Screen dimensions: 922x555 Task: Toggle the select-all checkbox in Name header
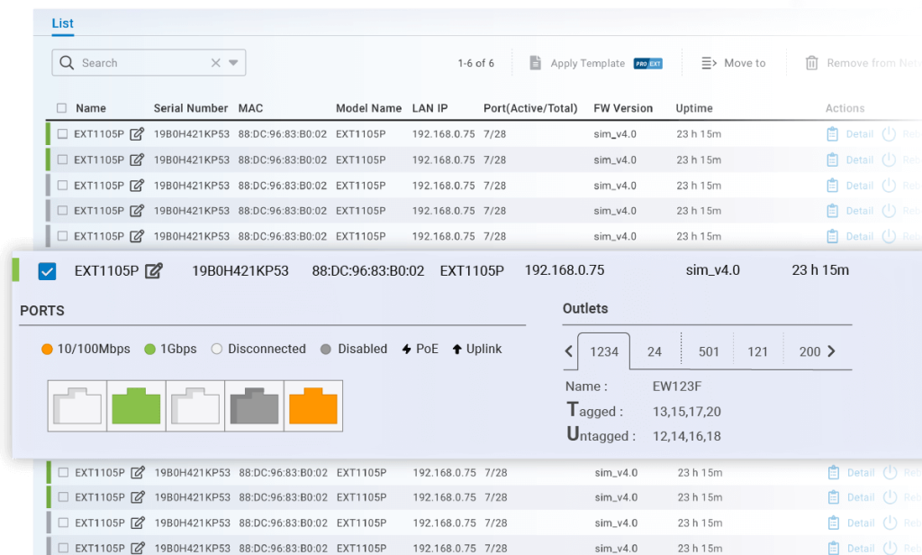(62, 108)
